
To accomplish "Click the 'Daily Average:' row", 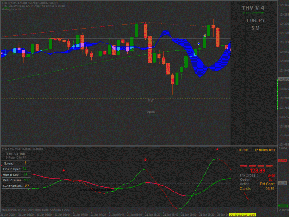I will pyautogui.click(x=16, y=180).
